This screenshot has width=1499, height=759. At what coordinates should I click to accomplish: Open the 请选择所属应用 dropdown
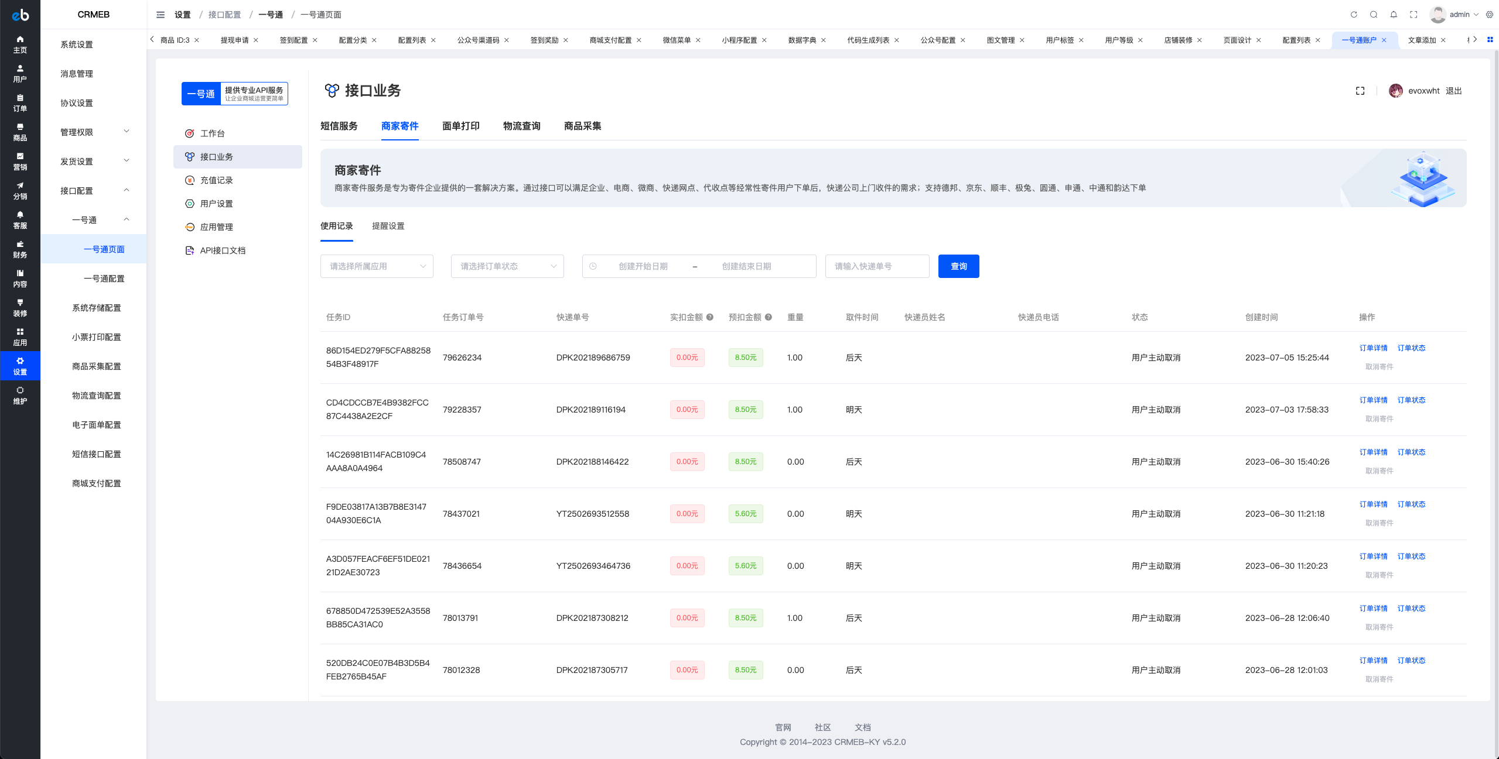[x=377, y=266]
